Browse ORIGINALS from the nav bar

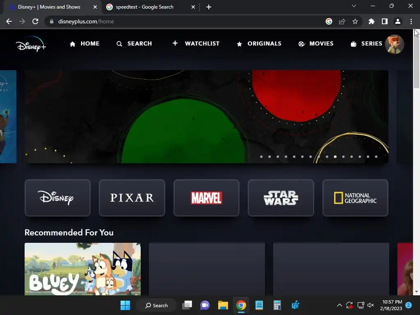tap(259, 43)
